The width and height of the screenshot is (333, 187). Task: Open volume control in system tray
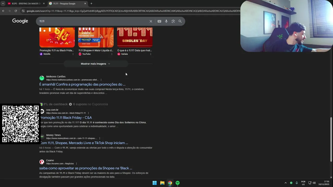pyautogui.click(x=314, y=183)
